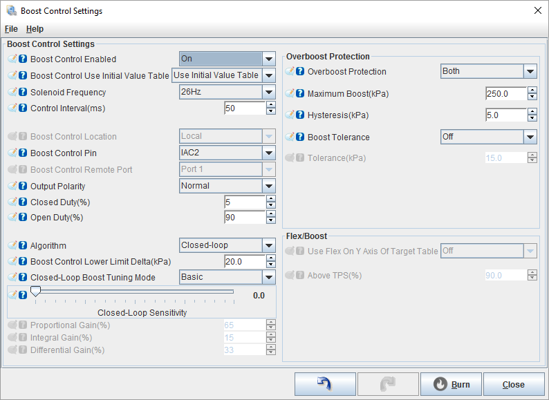The image size is (549, 400).
Task: Click pencil icon beside Output Polarity
Action: pyautogui.click(x=12, y=187)
